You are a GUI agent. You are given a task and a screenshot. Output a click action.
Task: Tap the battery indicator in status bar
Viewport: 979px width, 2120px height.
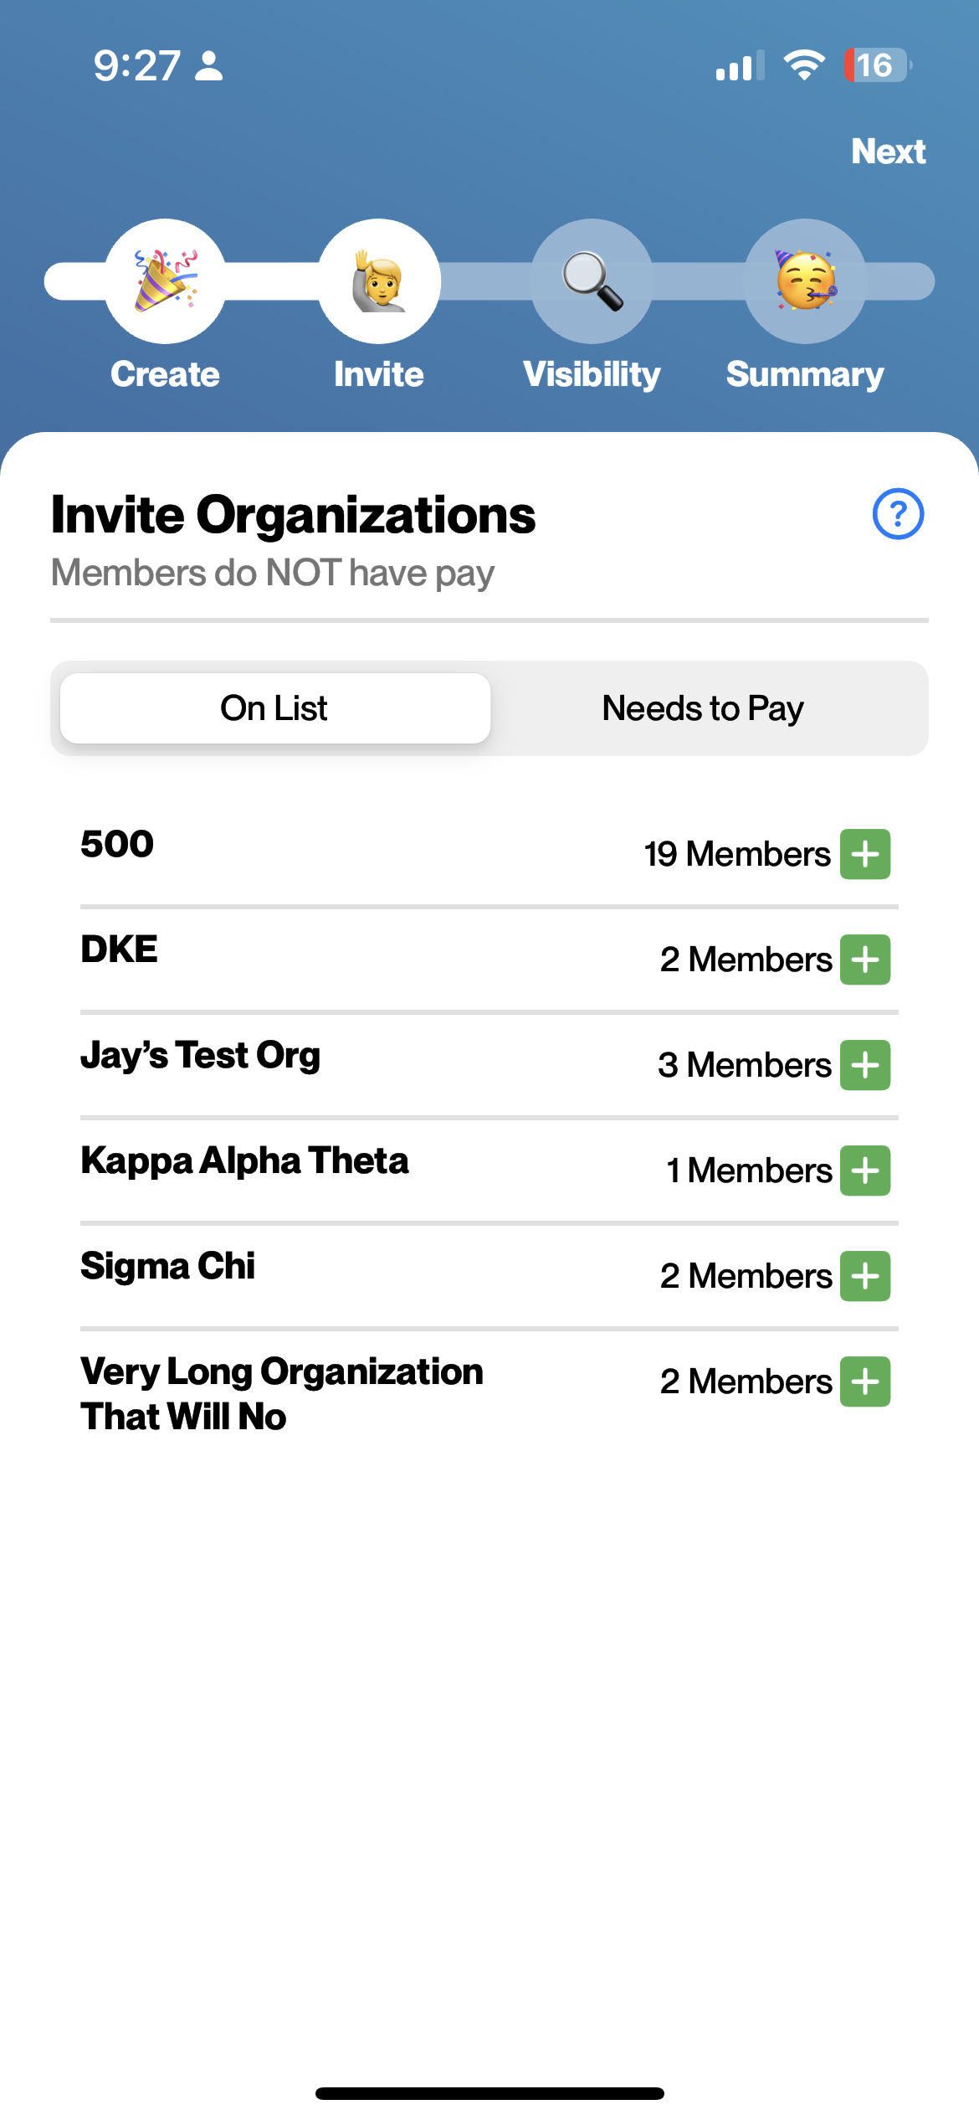pyautogui.click(x=877, y=65)
